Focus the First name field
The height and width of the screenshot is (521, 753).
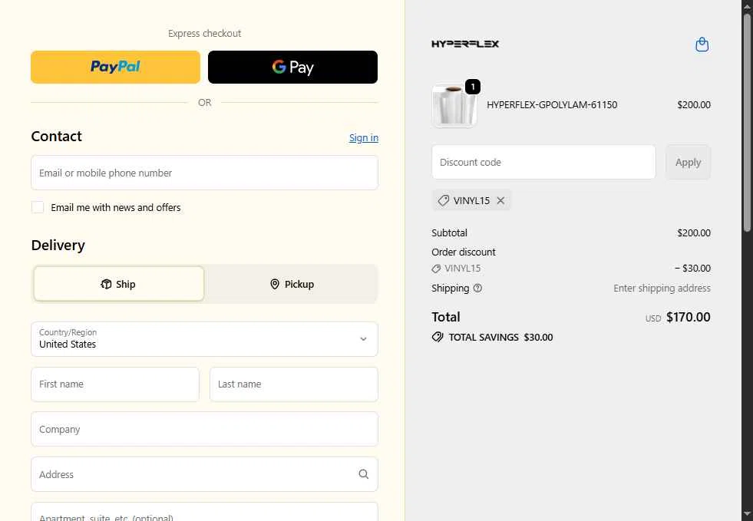(x=115, y=384)
